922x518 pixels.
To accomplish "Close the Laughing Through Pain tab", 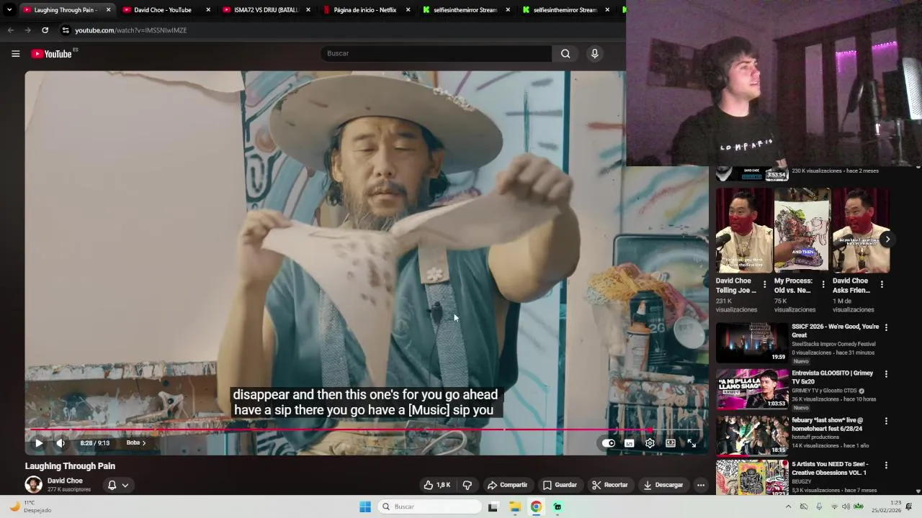I will click(109, 10).
